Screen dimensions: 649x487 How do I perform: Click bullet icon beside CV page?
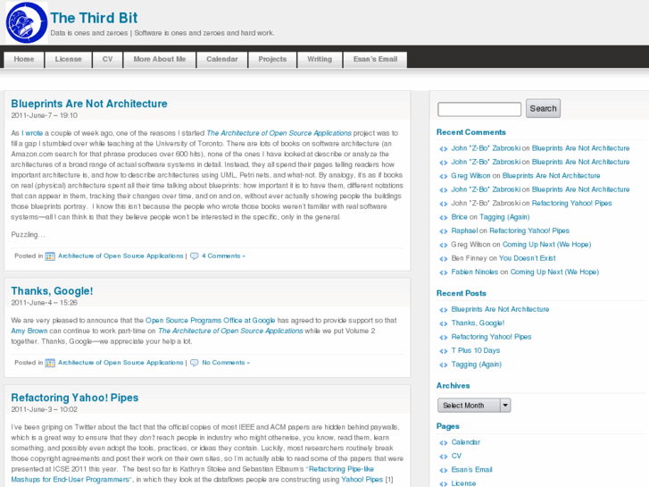pos(444,457)
